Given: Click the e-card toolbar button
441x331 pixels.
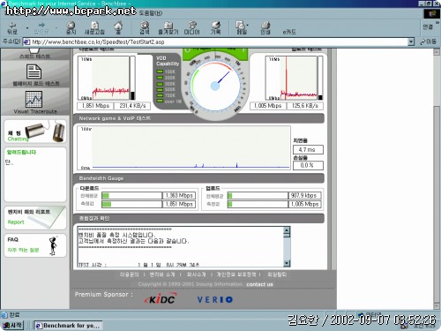Looking at the screenshot, I should tap(289, 32).
